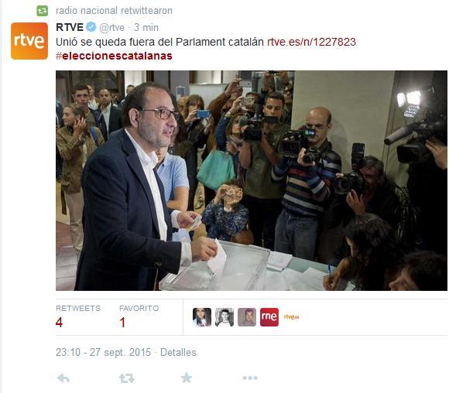The image size is (449, 393).
Task: Open the more options ellipsis menu
Action: (x=250, y=378)
